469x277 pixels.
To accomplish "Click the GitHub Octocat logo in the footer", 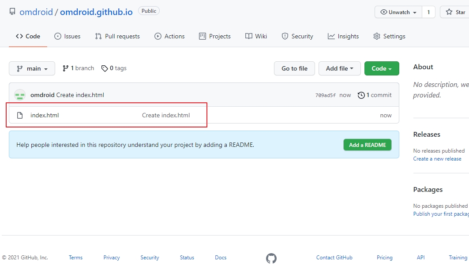I will (271, 258).
